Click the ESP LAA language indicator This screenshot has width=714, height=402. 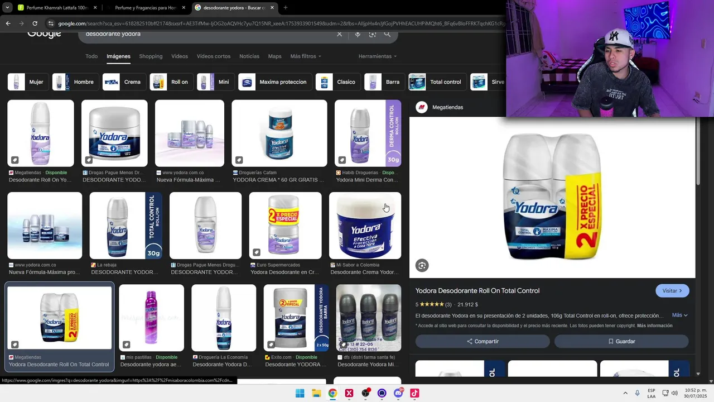tap(652, 393)
